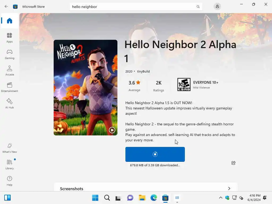Click Microsoft Store taskbar icon

coord(165,198)
